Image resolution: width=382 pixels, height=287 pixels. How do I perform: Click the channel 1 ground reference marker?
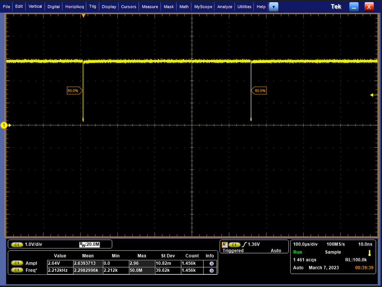[x=4, y=125]
